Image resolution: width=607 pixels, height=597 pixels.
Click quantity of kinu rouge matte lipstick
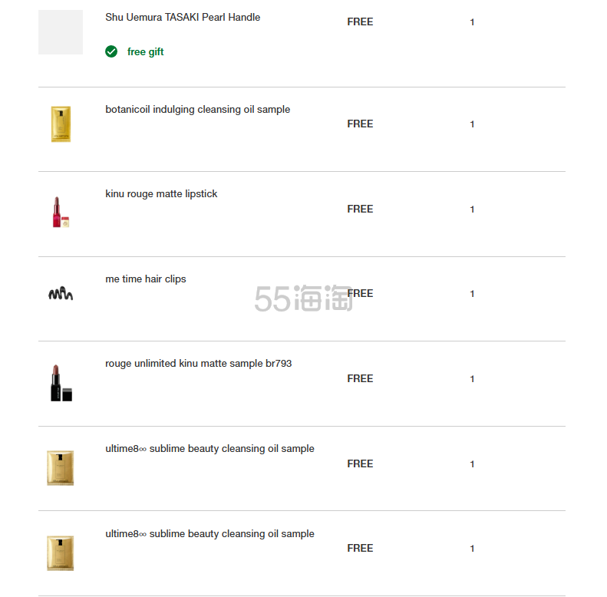tap(472, 209)
